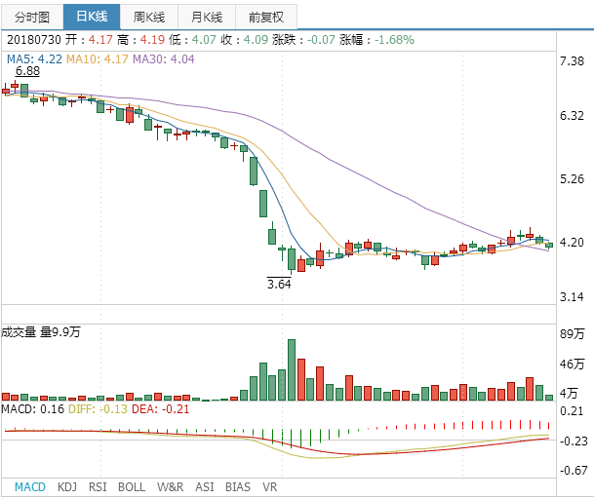Switch to the VR indicator
This screenshot has height=499, width=594.
click(x=269, y=487)
